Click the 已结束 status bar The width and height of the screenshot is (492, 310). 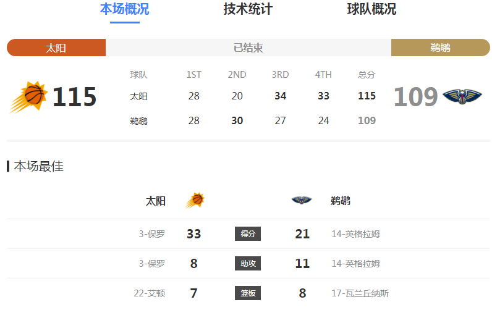[248, 48]
